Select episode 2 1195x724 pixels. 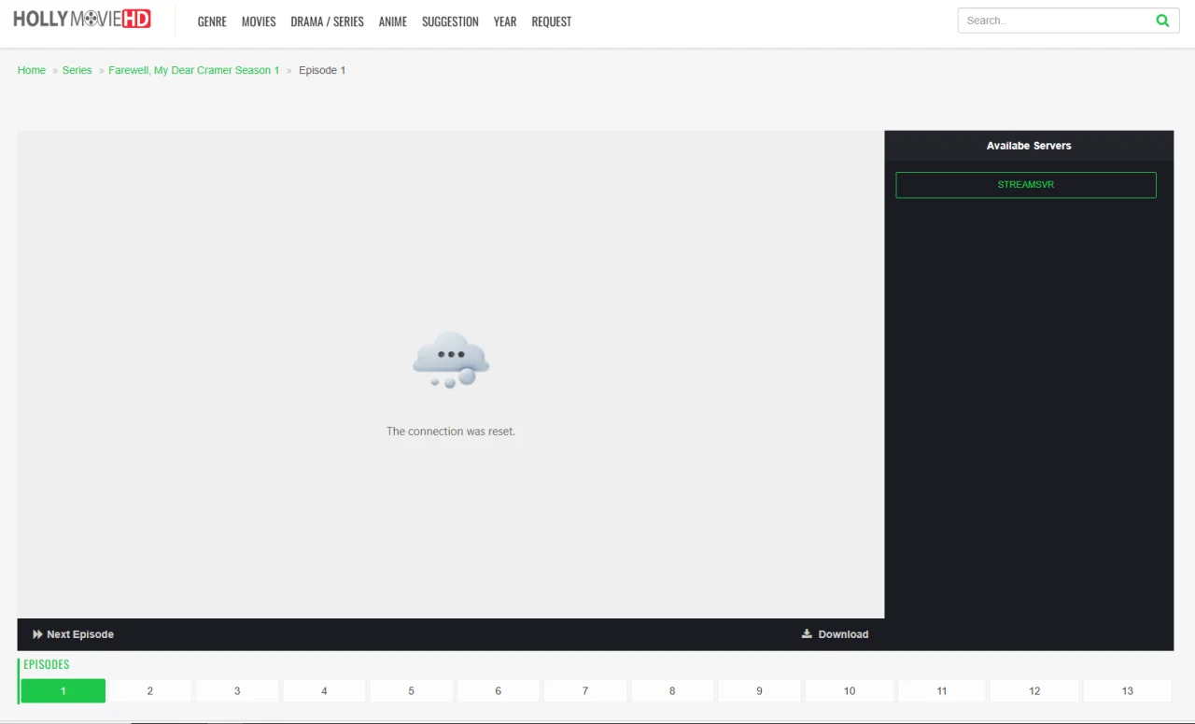click(150, 691)
